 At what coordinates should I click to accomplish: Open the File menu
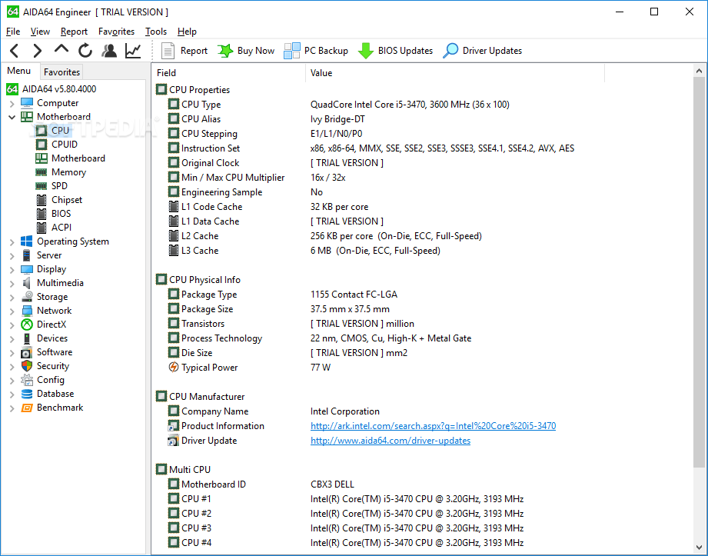(x=12, y=32)
